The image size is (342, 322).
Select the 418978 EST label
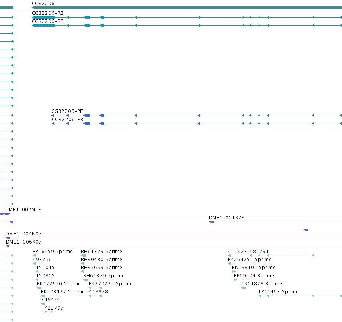[x=98, y=292]
